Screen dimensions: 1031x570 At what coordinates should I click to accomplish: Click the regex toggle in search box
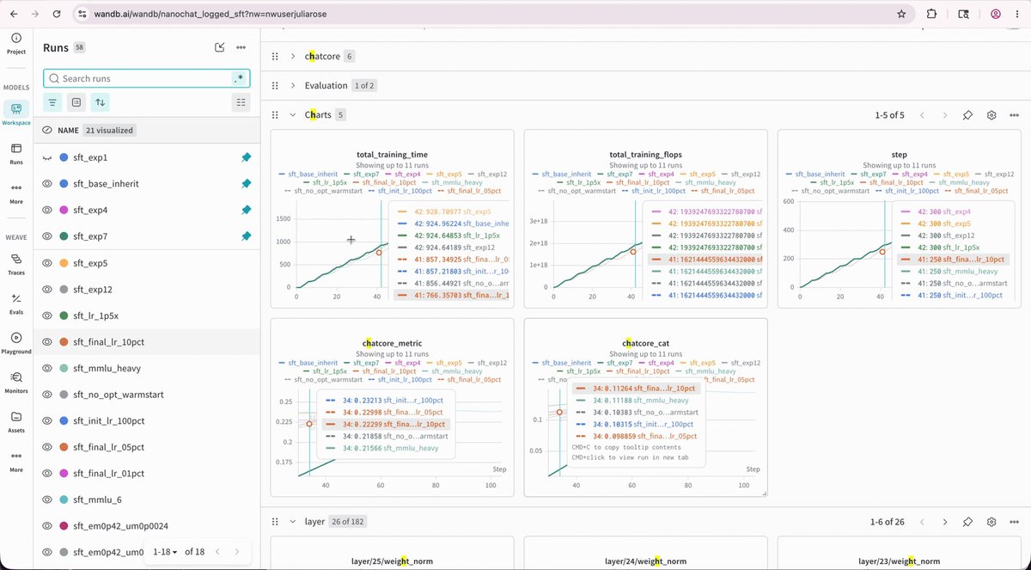click(240, 78)
